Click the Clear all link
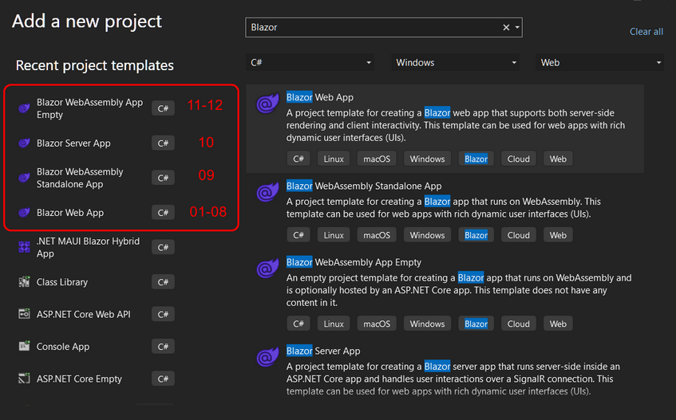The height and width of the screenshot is (420, 676). point(646,31)
